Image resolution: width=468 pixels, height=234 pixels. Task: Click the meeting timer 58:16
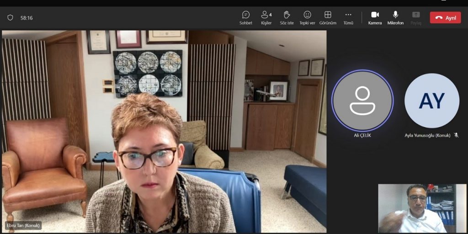pos(27,18)
